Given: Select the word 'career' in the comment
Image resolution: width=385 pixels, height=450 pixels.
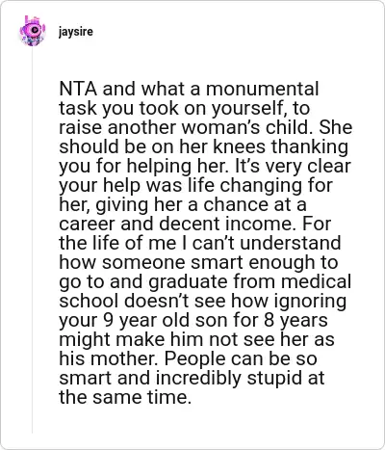Looking at the screenshot, I should tap(87, 224).
